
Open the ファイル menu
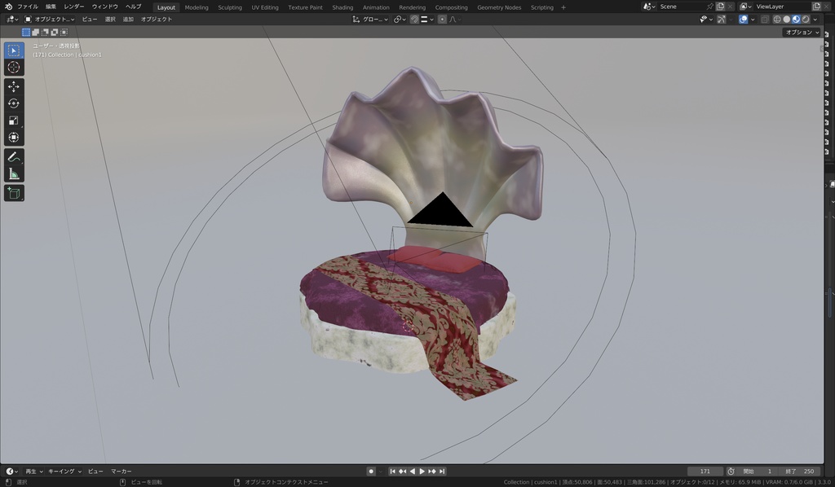[28, 7]
